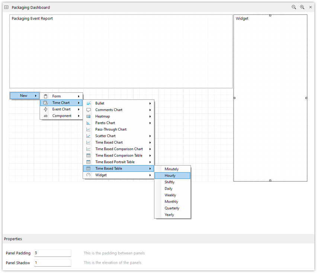Click the Panel Padding input field

pos(52,253)
